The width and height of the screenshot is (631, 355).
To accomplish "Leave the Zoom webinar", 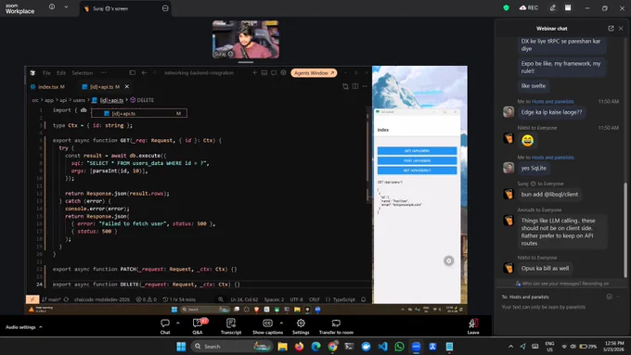I will coord(473,326).
